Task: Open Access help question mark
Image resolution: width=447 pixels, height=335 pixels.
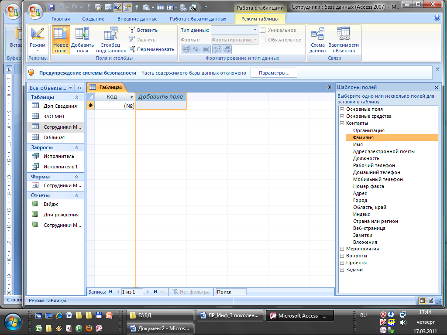Action: pos(437,18)
